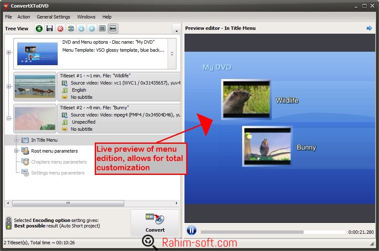The image size is (379, 251).
Task: Select the Wildlife titleset horses thumbnail
Action: pos(35,87)
